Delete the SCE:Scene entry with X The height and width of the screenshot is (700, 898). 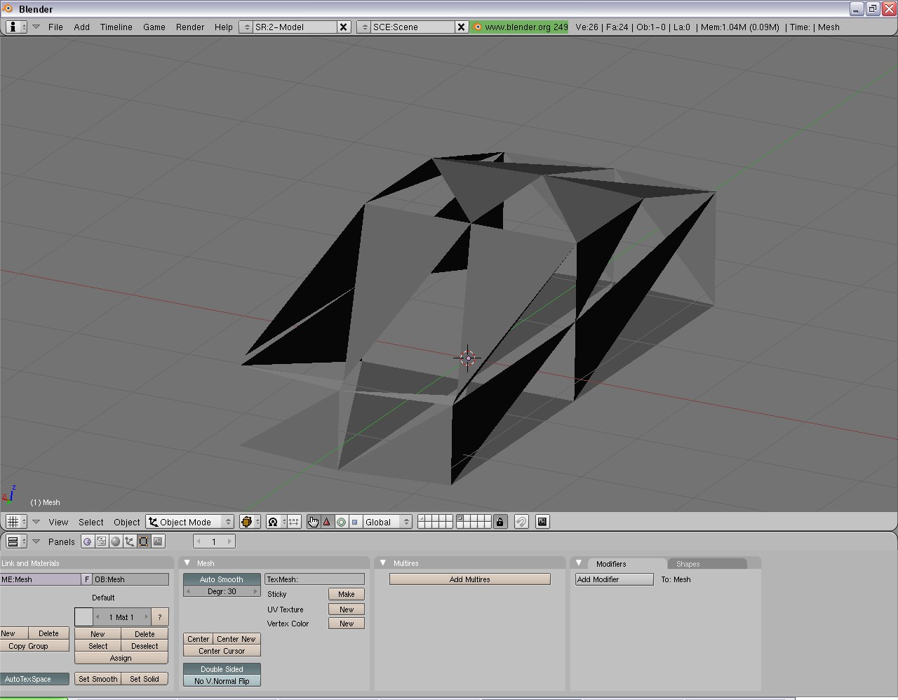pyautogui.click(x=462, y=27)
